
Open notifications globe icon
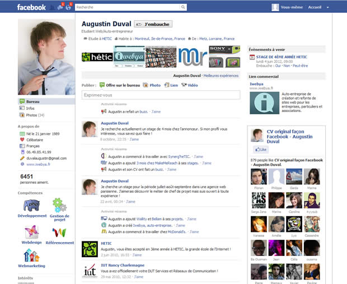pos(68,7)
